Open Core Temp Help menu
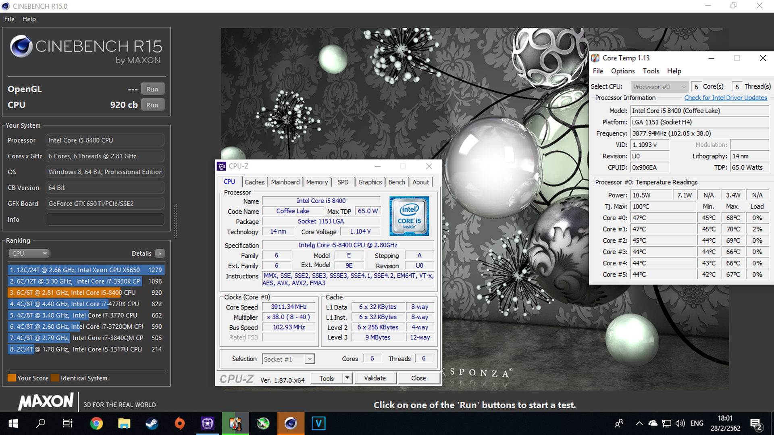 [x=674, y=71]
